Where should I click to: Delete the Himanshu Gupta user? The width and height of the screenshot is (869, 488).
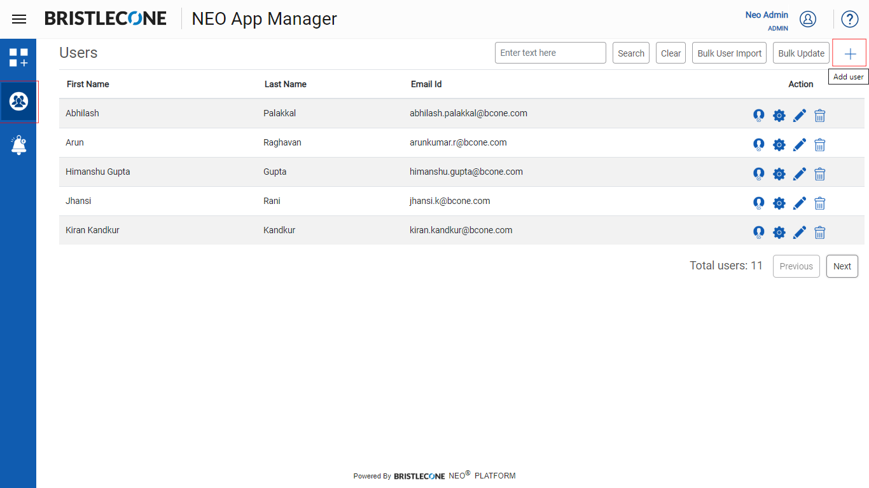click(820, 173)
